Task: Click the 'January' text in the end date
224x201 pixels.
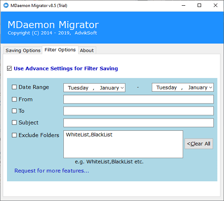Action: 198,87
